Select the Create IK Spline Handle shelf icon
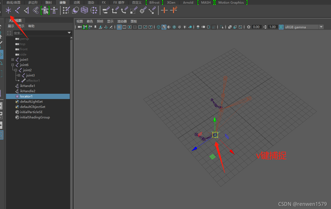331x209 pixels. tap(36, 10)
